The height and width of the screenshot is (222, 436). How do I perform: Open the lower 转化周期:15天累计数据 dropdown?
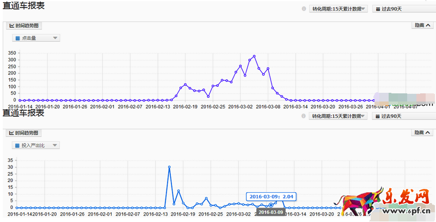(x=339, y=116)
